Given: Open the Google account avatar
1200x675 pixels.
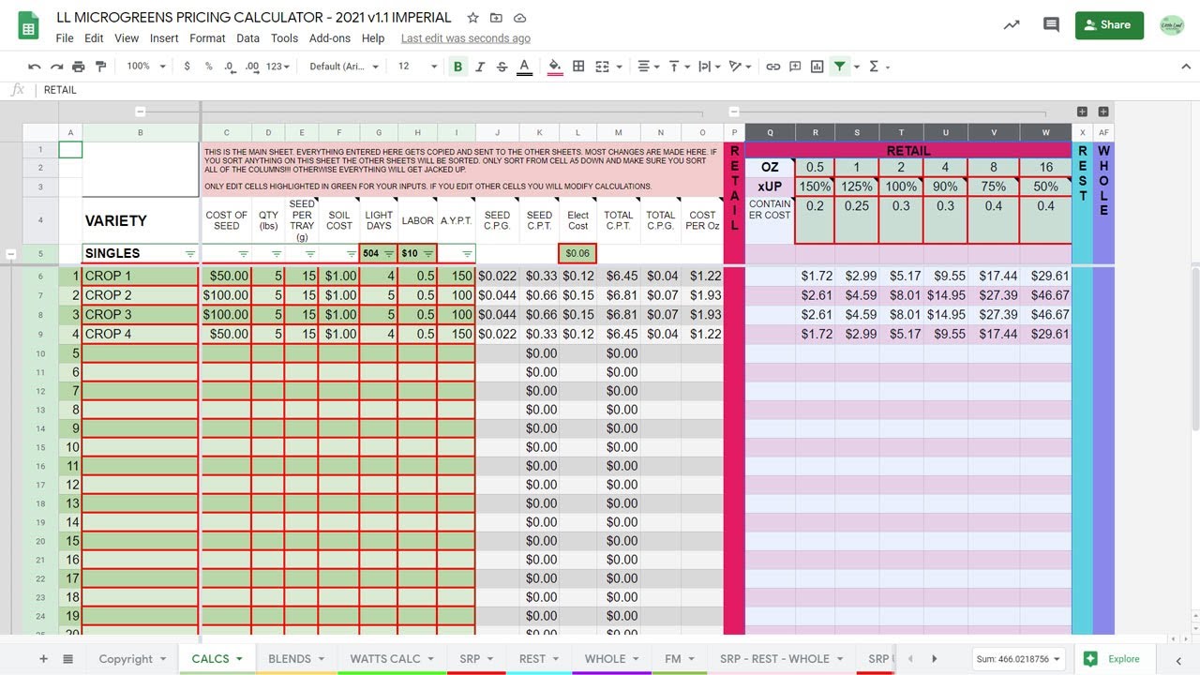Looking at the screenshot, I should click(1172, 25).
